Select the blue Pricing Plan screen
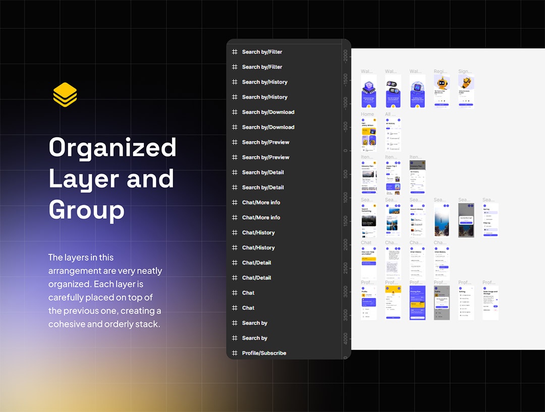This screenshot has width=545, height=412. [x=417, y=303]
